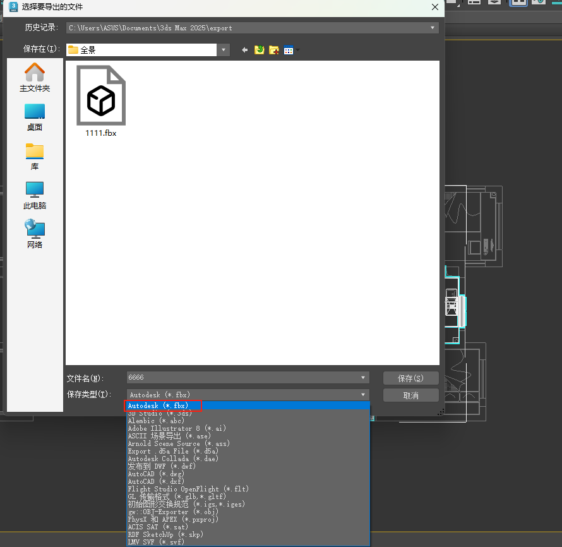Open 库 in the places sidebar

[35, 156]
